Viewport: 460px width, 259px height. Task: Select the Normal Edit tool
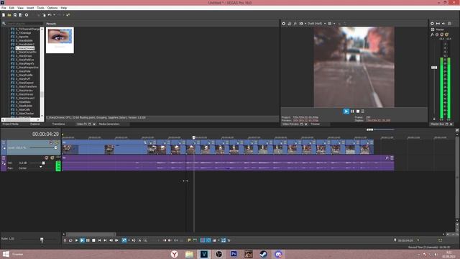click(x=124, y=240)
